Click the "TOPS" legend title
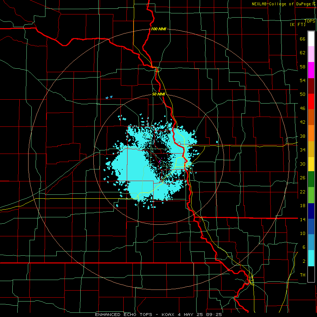Screen dimensions: 317x317 coord(310,21)
